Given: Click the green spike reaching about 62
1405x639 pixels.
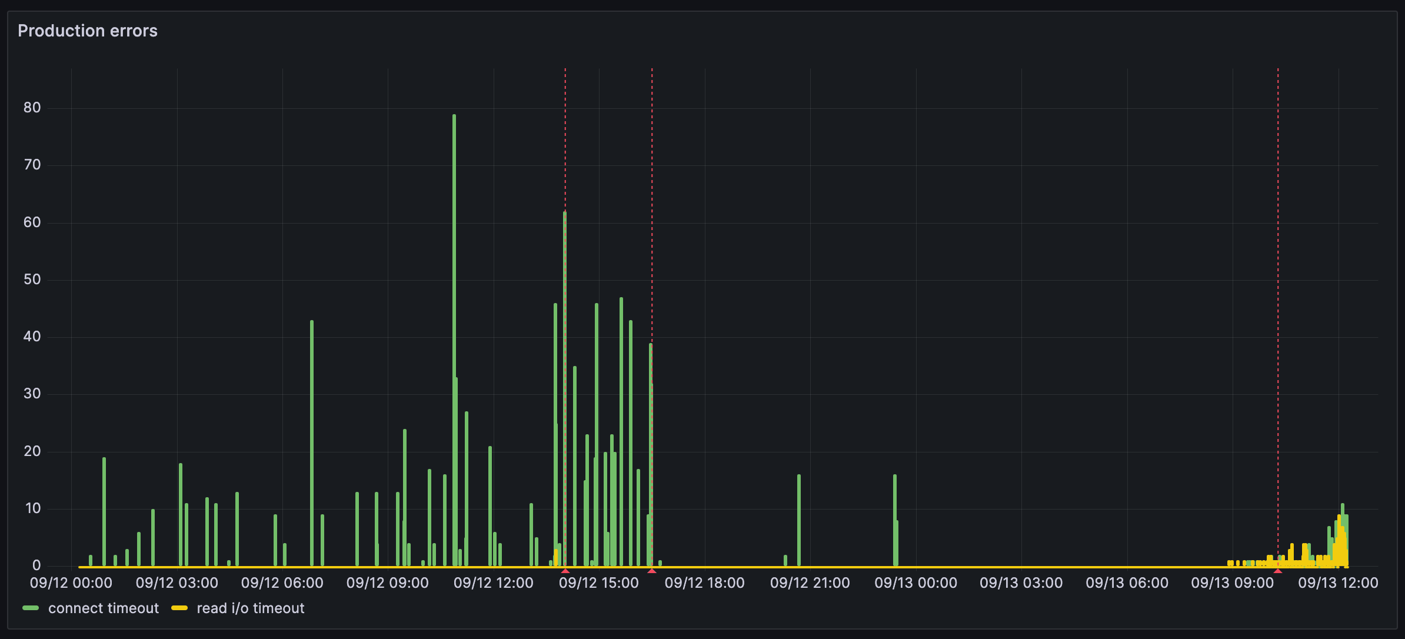Looking at the screenshot, I should coord(564,389).
